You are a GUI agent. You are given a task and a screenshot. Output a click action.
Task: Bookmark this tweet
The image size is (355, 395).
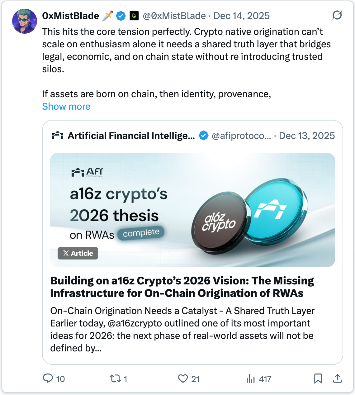(x=318, y=378)
